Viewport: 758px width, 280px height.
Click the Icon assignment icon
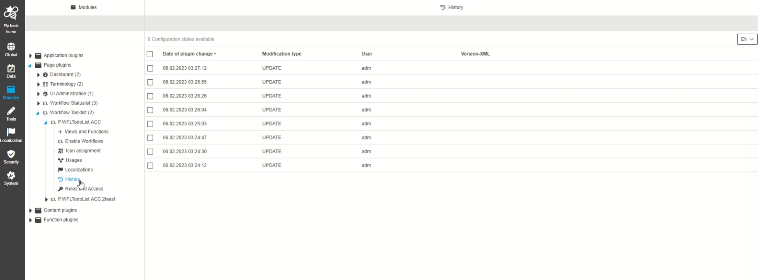coord(61,151)
